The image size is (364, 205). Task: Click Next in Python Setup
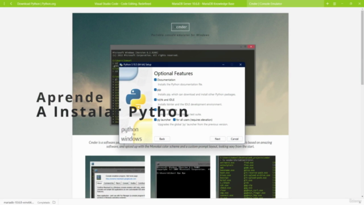coord(217,139)
